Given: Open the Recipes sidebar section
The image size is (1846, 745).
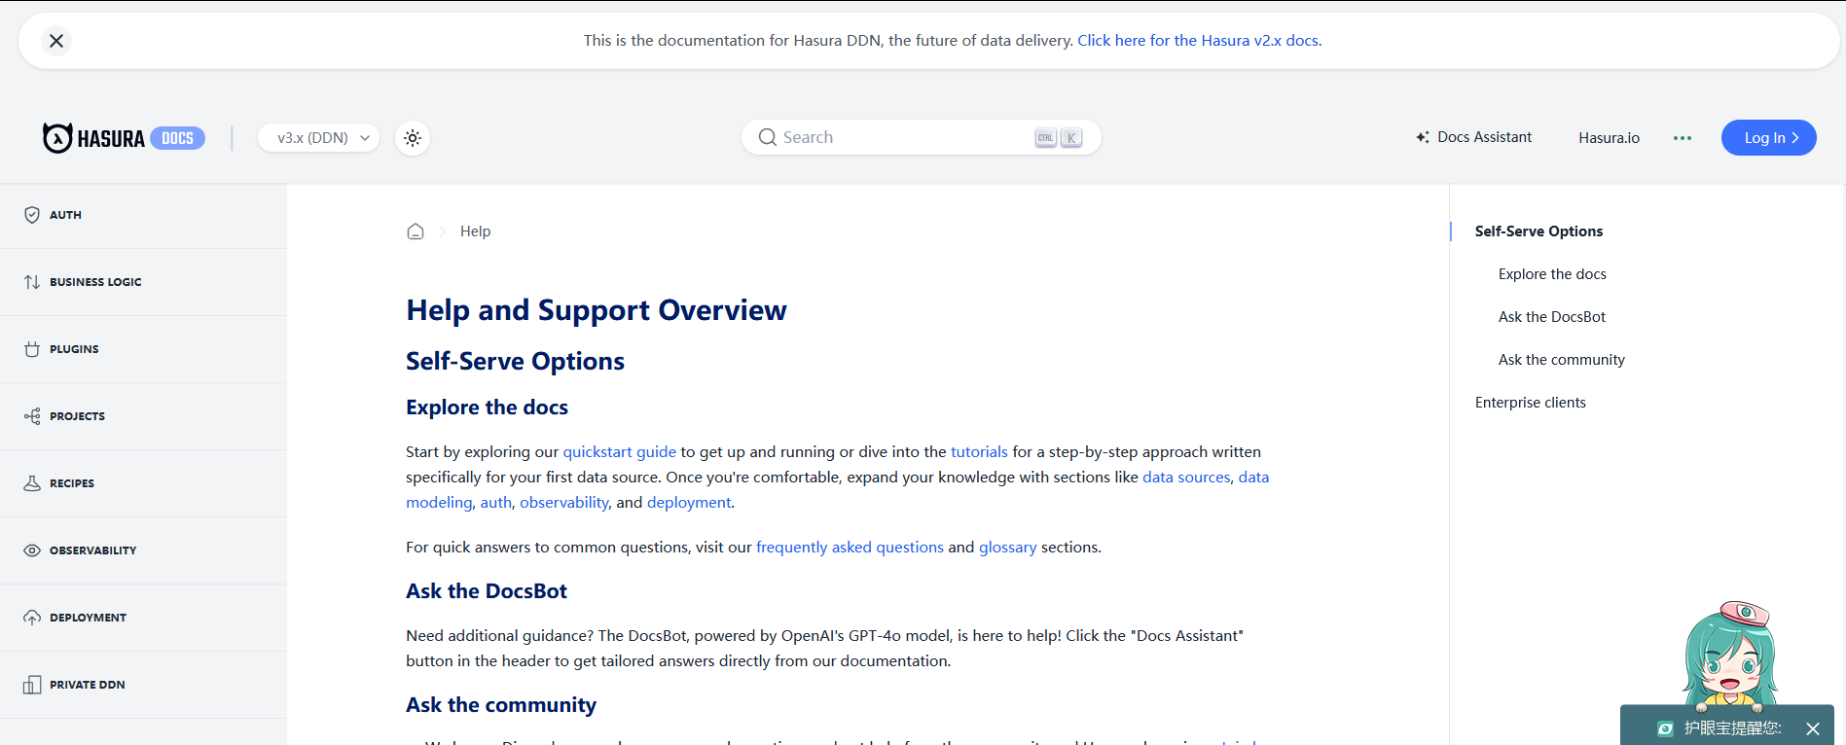Looking at the screenshot, I should (x=143, y=483).
